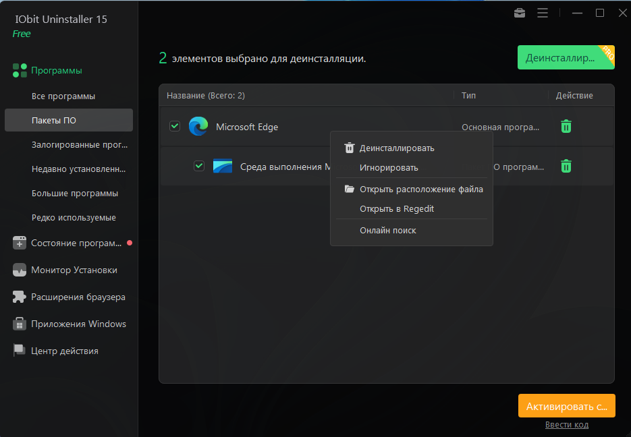Sort by the Название column header

point(205,96)
